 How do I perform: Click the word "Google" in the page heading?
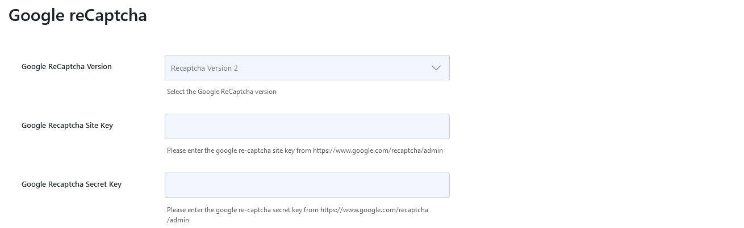(x=36, y=15)
